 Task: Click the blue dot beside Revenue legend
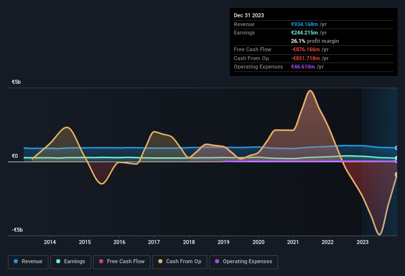[16, 262]
